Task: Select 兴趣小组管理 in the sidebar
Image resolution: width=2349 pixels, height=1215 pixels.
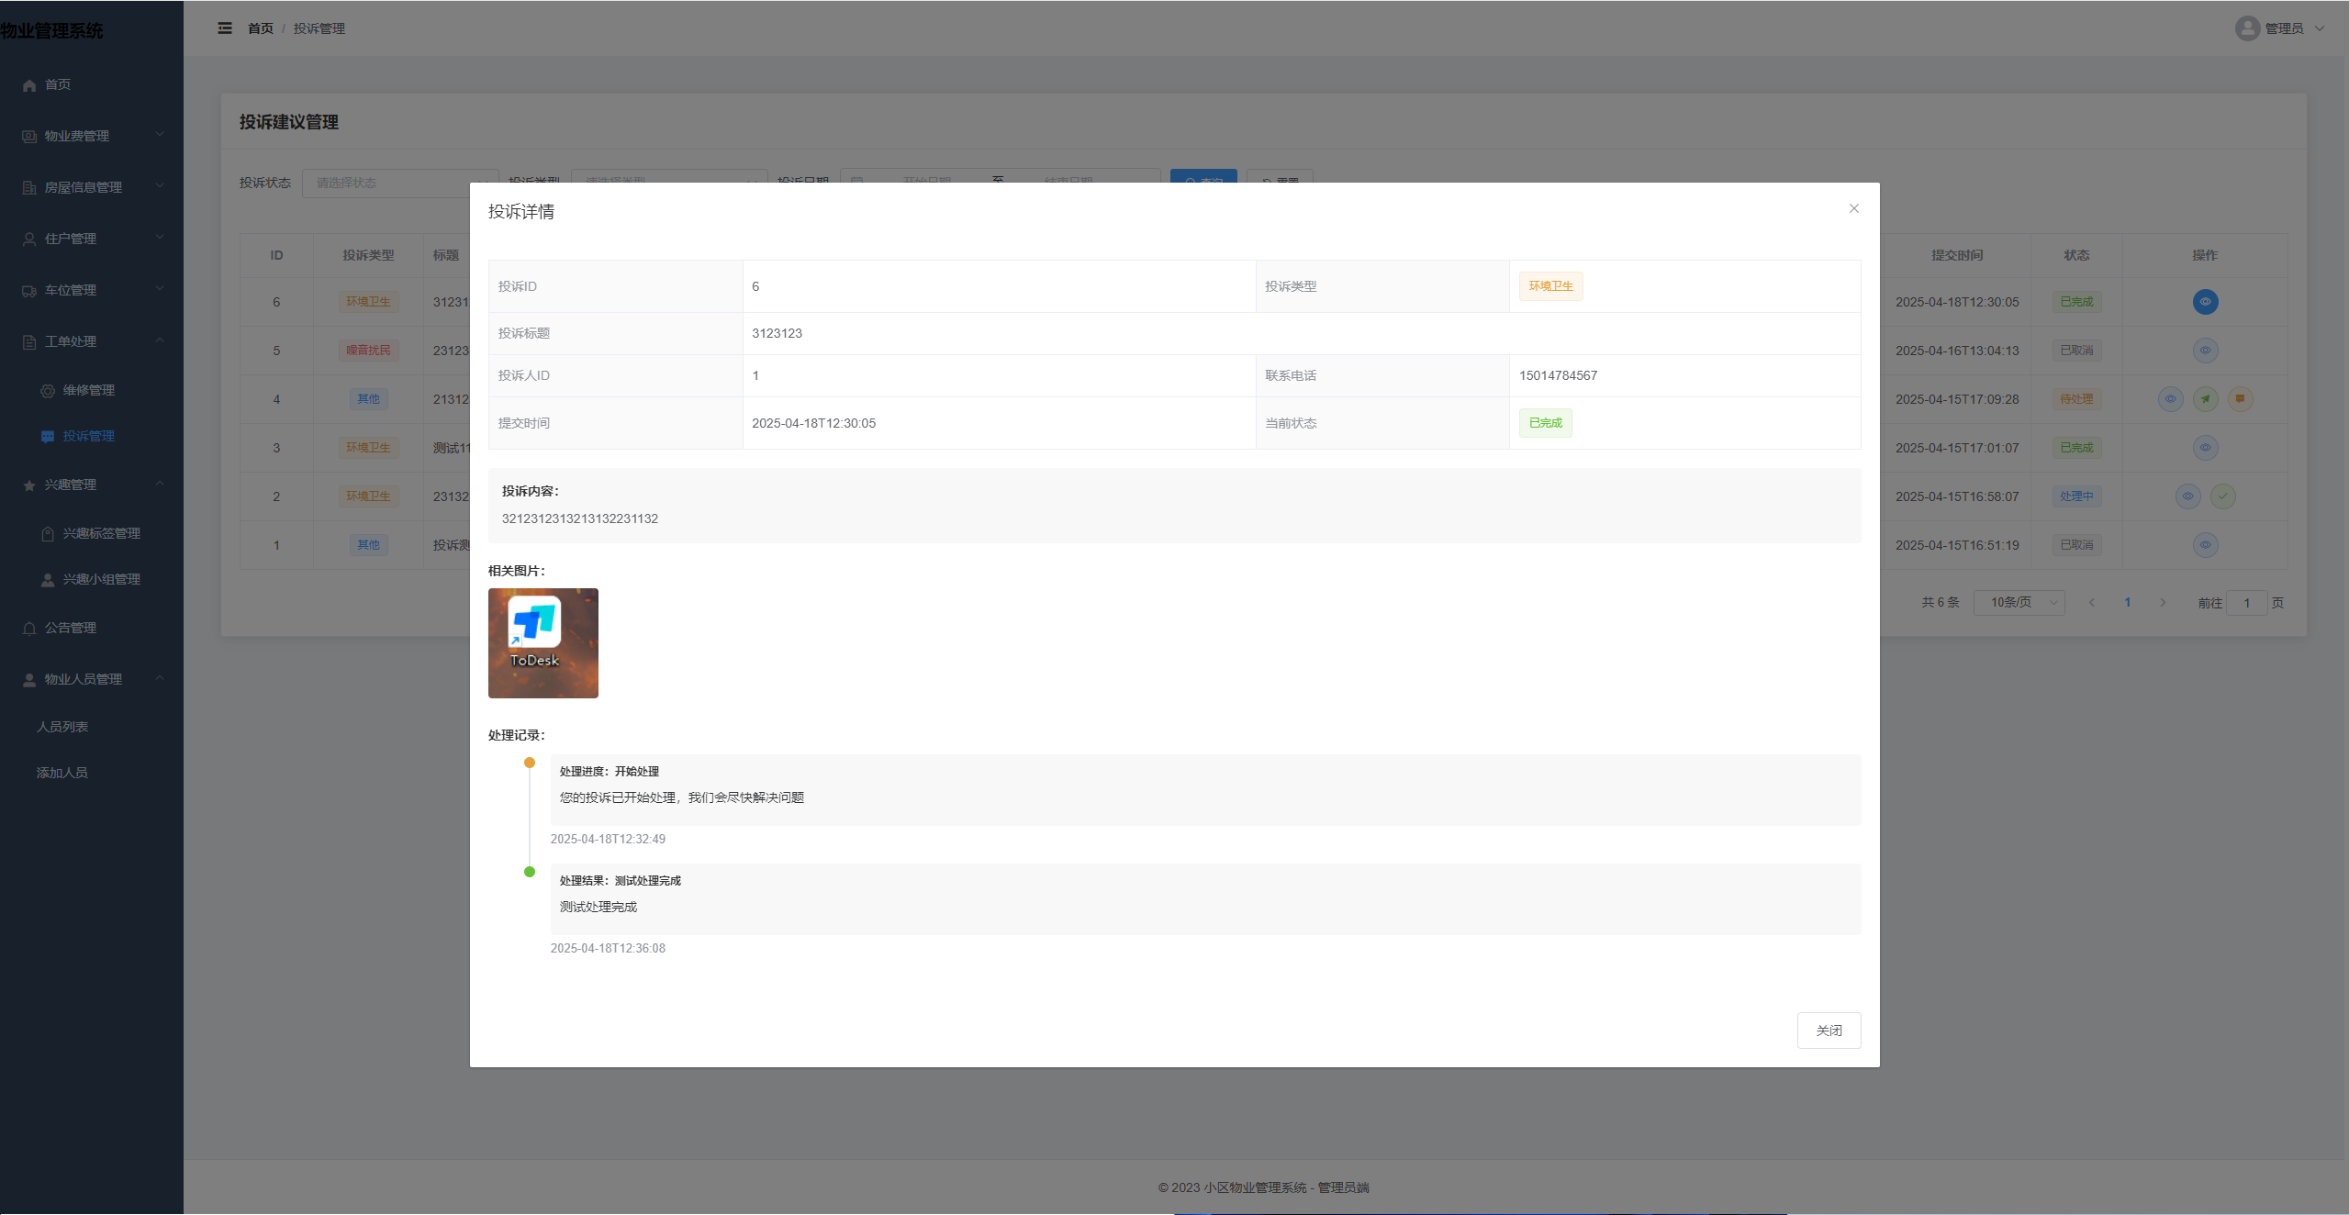Action: [x=101, y=579]
